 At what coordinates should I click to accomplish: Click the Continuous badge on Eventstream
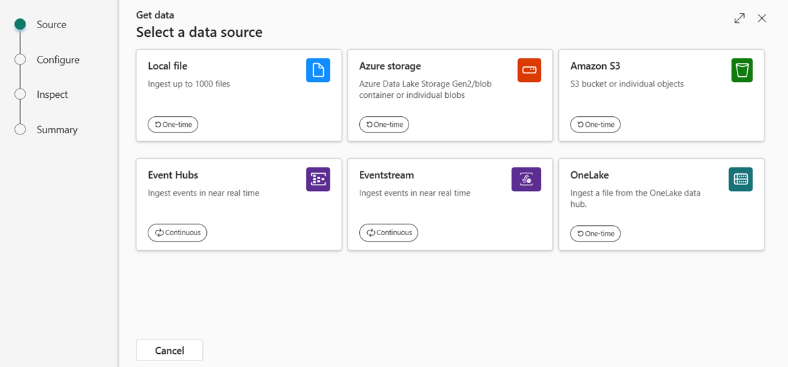(x=389, y=232)
